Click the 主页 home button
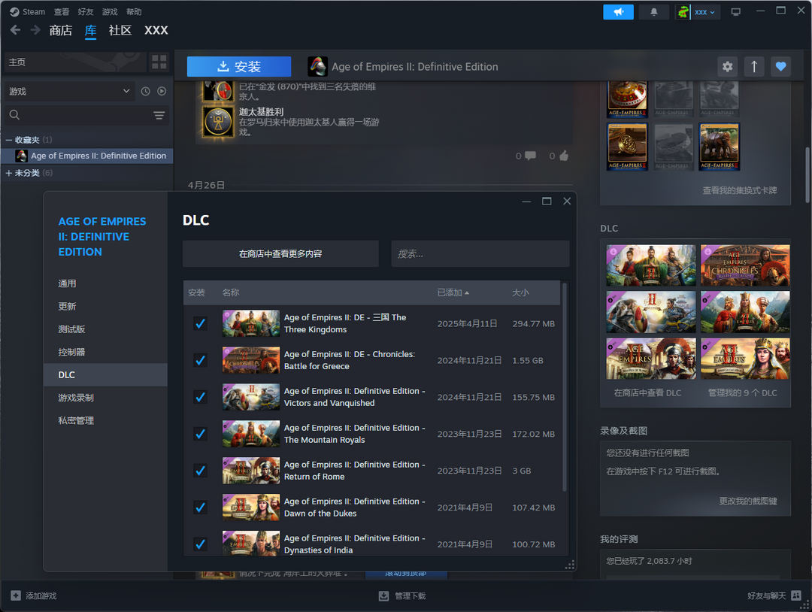 click(x=75, y=62)
